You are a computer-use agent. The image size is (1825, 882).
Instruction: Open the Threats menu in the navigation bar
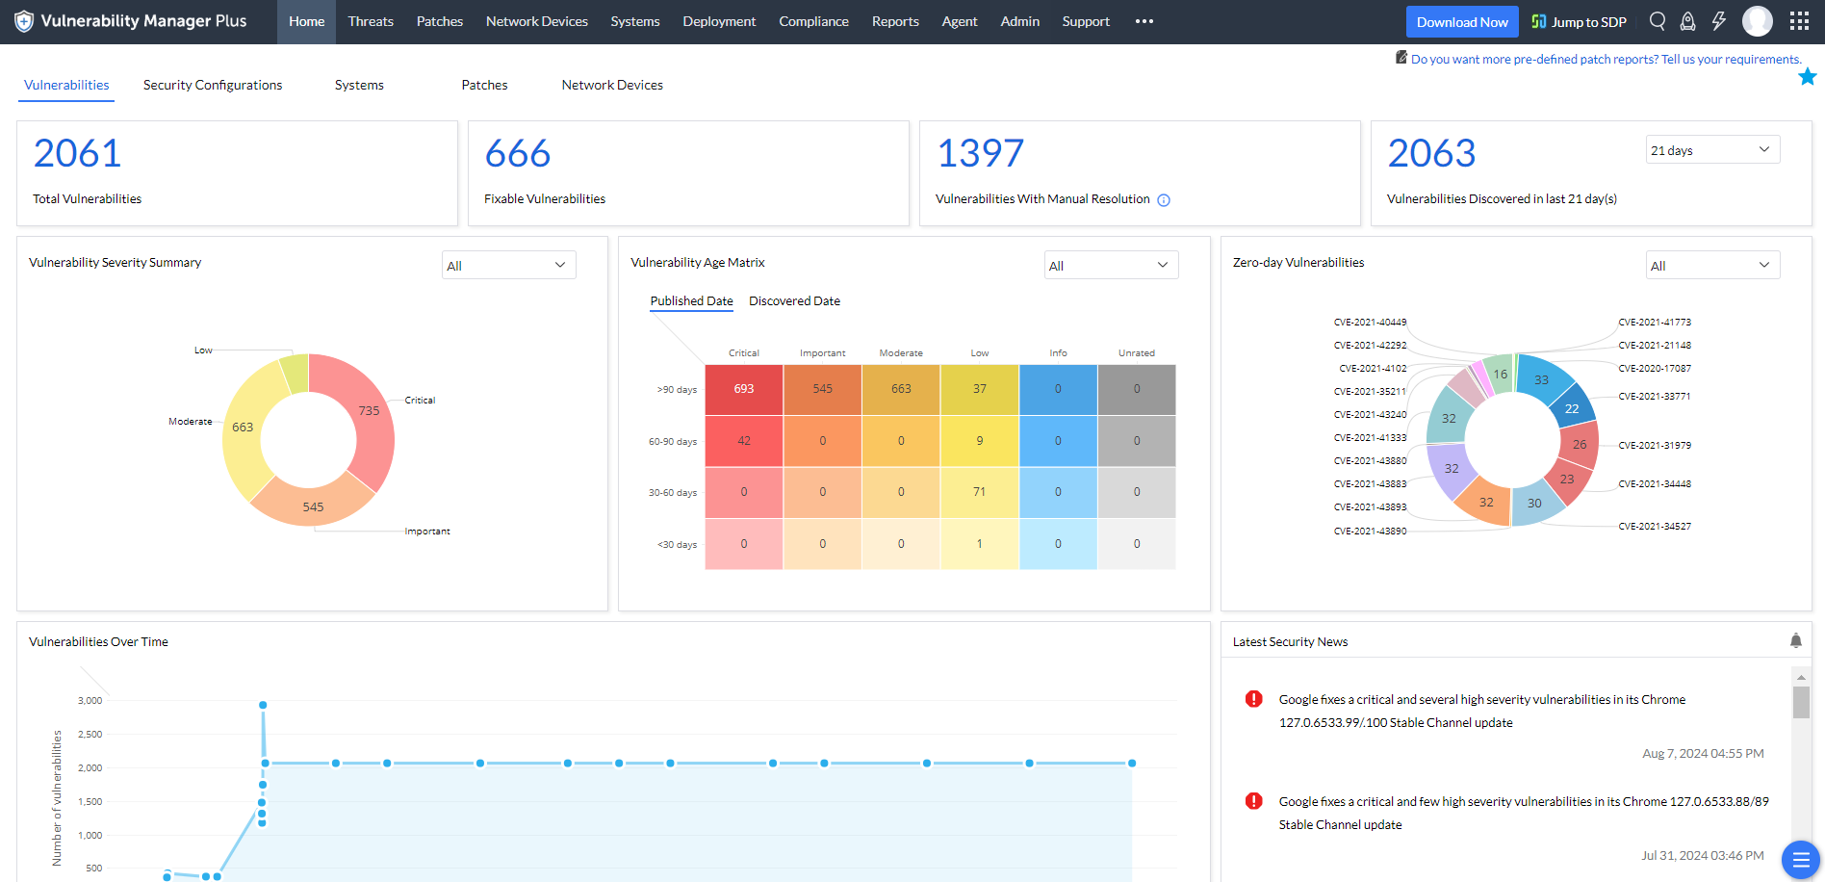pos(371,20)
